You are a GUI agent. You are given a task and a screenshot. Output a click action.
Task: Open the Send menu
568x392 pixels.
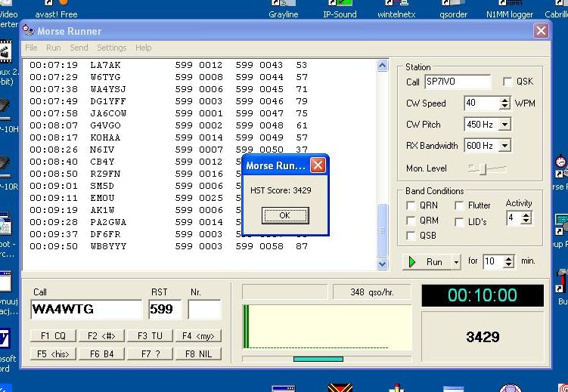click(x=79, y=48)
